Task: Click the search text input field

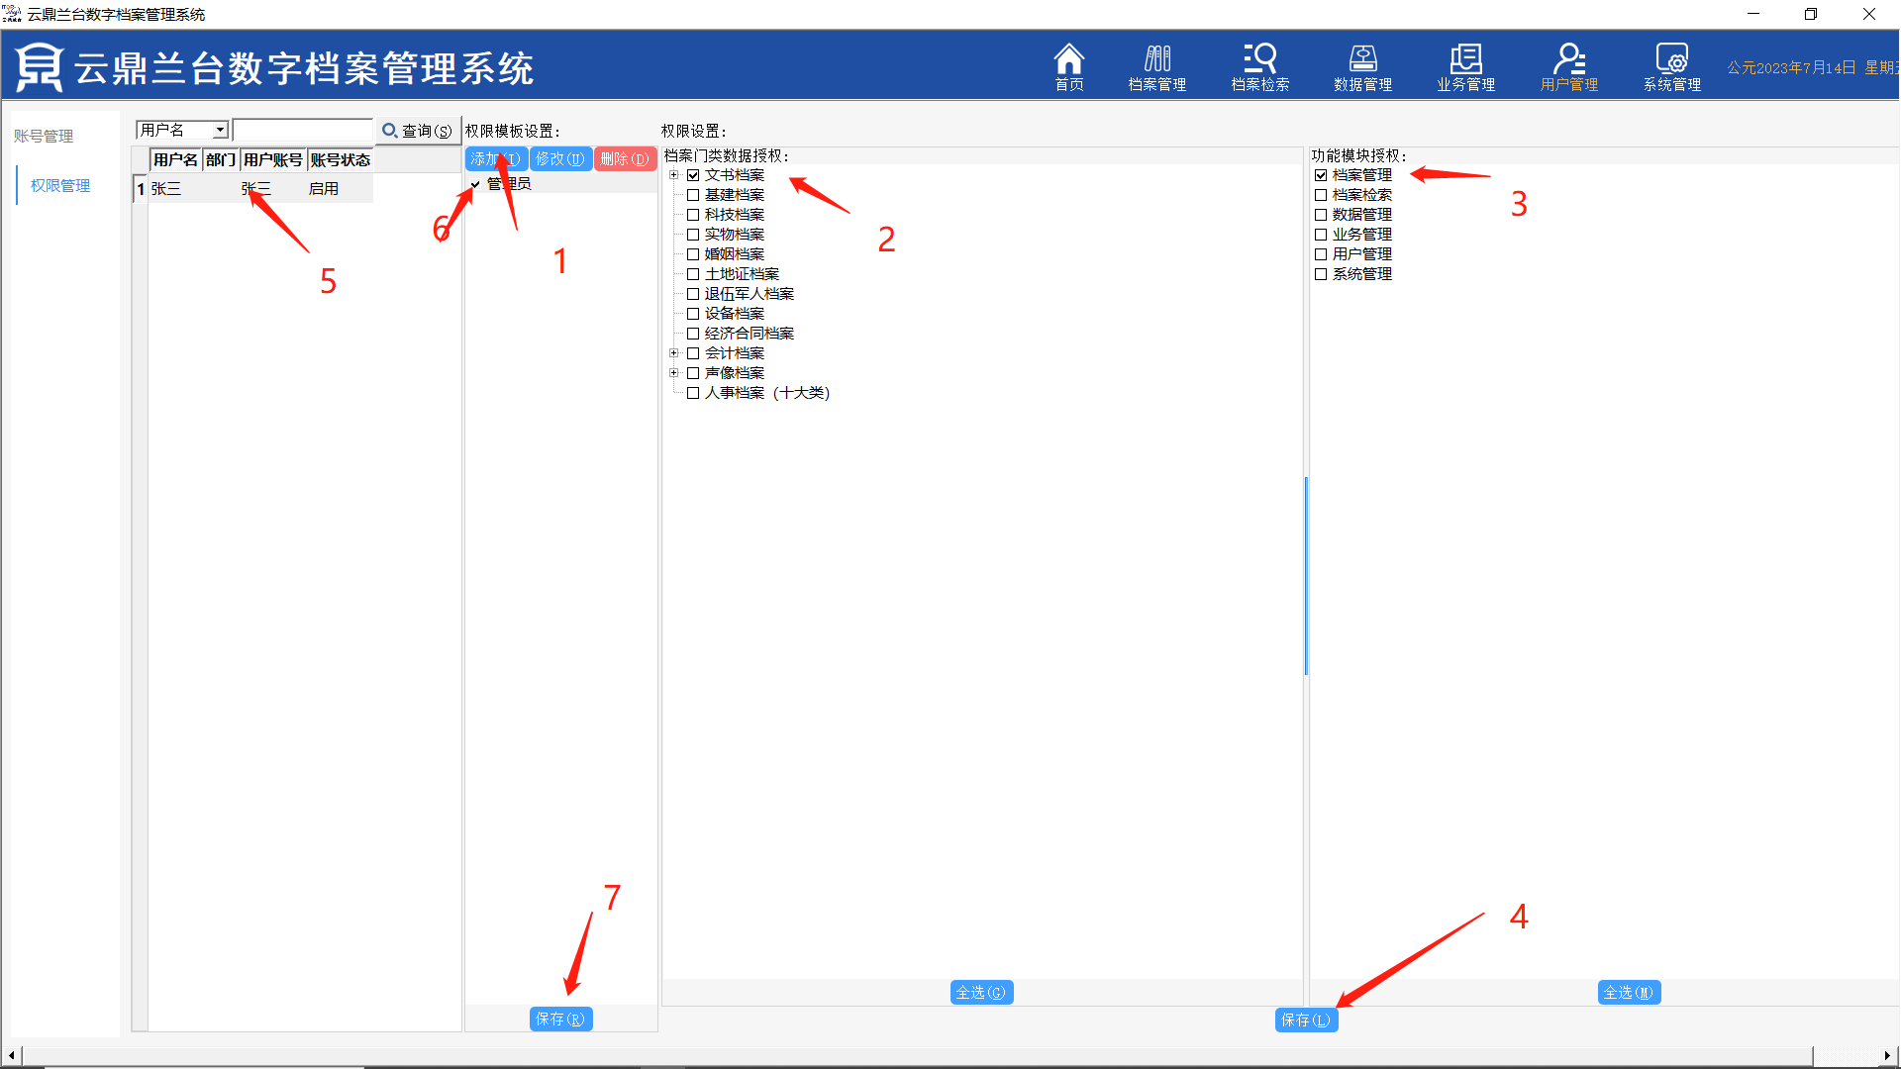Action: click(x=302, y=130)
